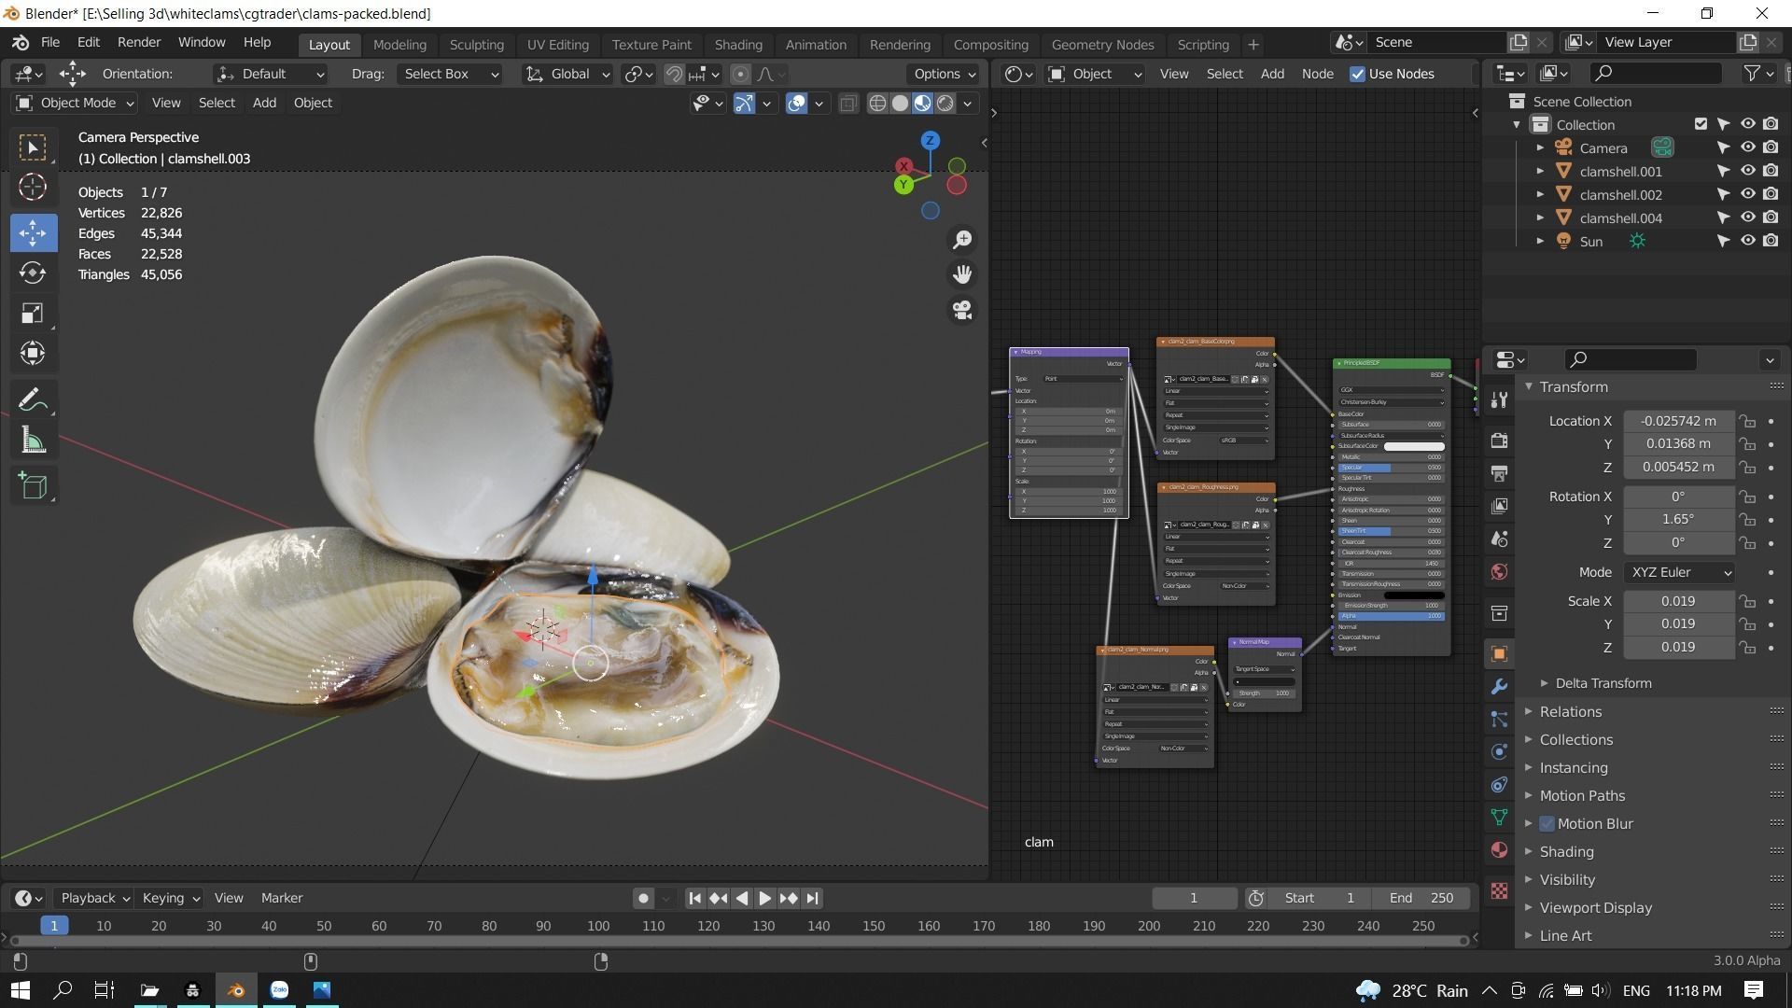
Task: Select the Measure tool
Action: [x=33, y=441]
